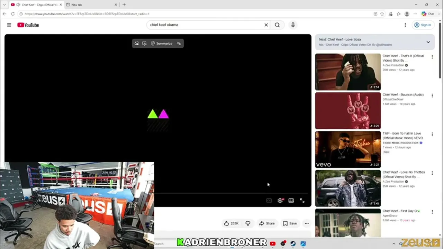Open the YouTube guide hamburger menu
The width and height of the screenshot is (443, 249).
[x=9, y=25]
